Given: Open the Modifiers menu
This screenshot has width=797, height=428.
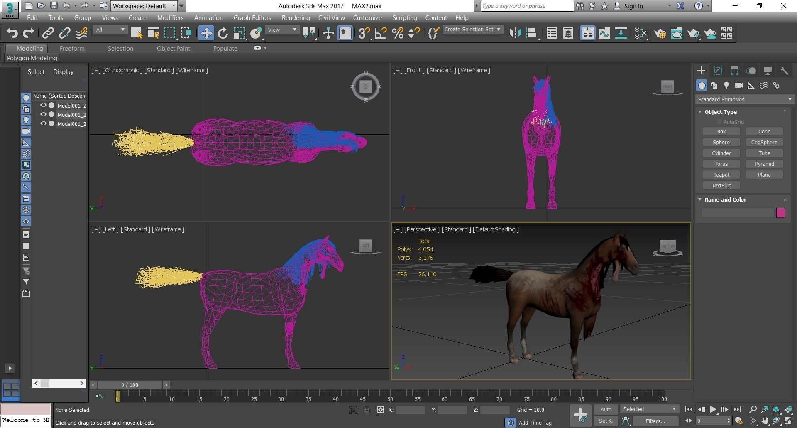Looking at the screenshot, I should coord(170,18).
